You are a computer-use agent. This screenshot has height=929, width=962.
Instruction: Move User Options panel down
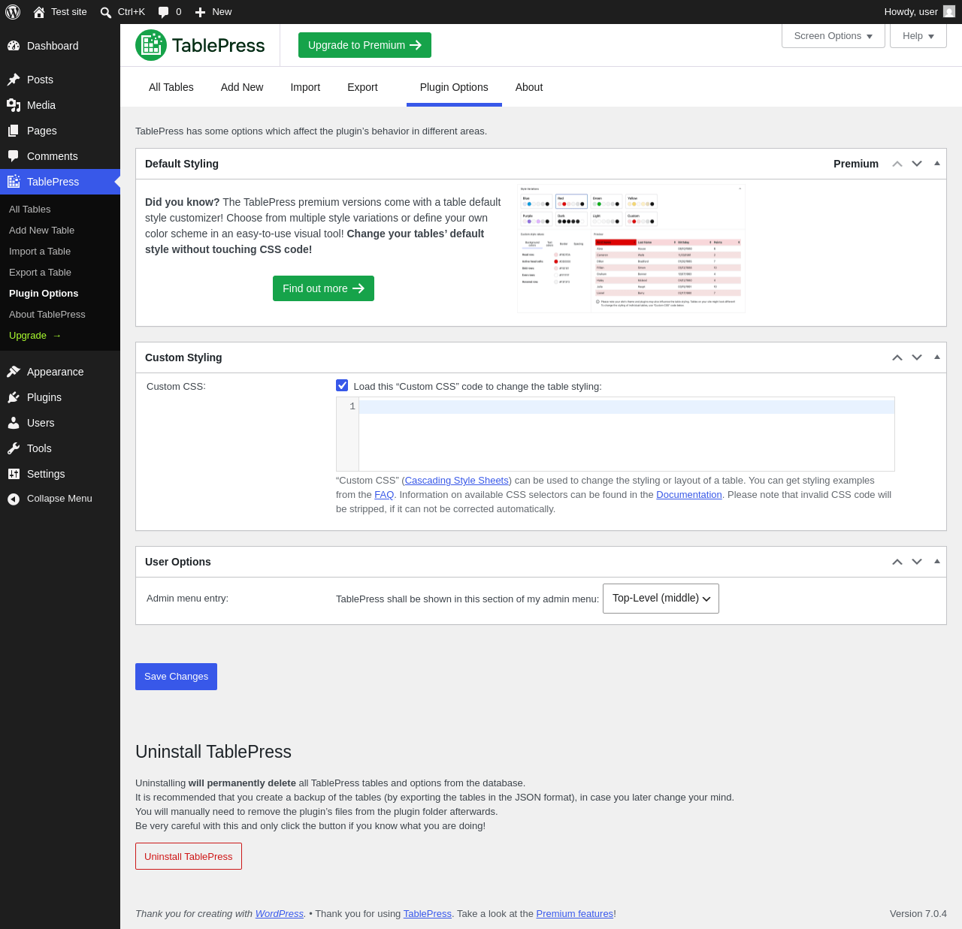[917, 562]
